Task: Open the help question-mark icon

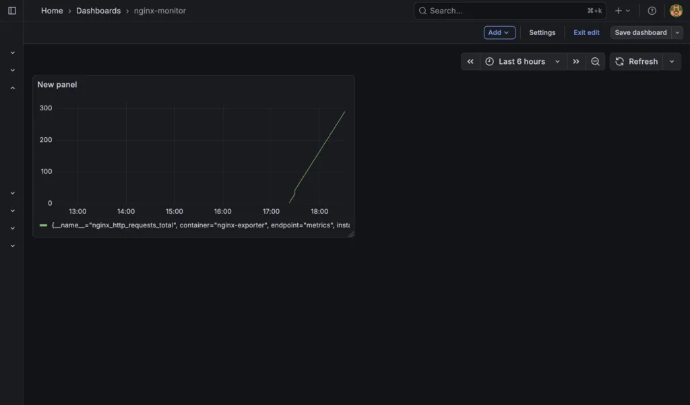Action: pyautogui.click(x=652, y=11)
